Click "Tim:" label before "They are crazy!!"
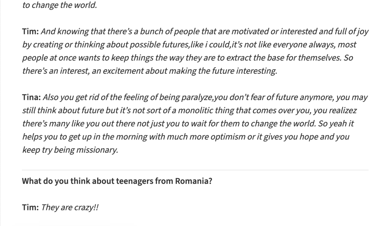The height and width of the screenshot is (226, 390). pyautogui.click(x=31, y=207)
